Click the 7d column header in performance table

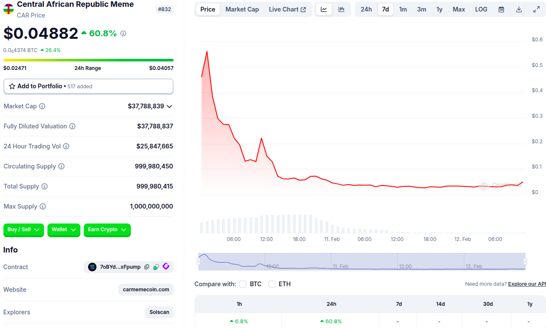pos(398,304)
